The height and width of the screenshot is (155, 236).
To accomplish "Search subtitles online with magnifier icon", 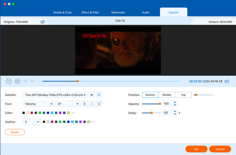I will click(99, 95).
